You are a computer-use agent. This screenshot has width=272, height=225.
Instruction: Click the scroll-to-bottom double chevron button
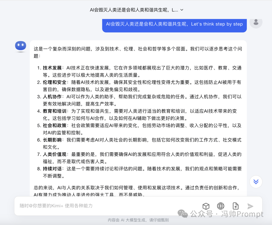(x=256, y=182)
